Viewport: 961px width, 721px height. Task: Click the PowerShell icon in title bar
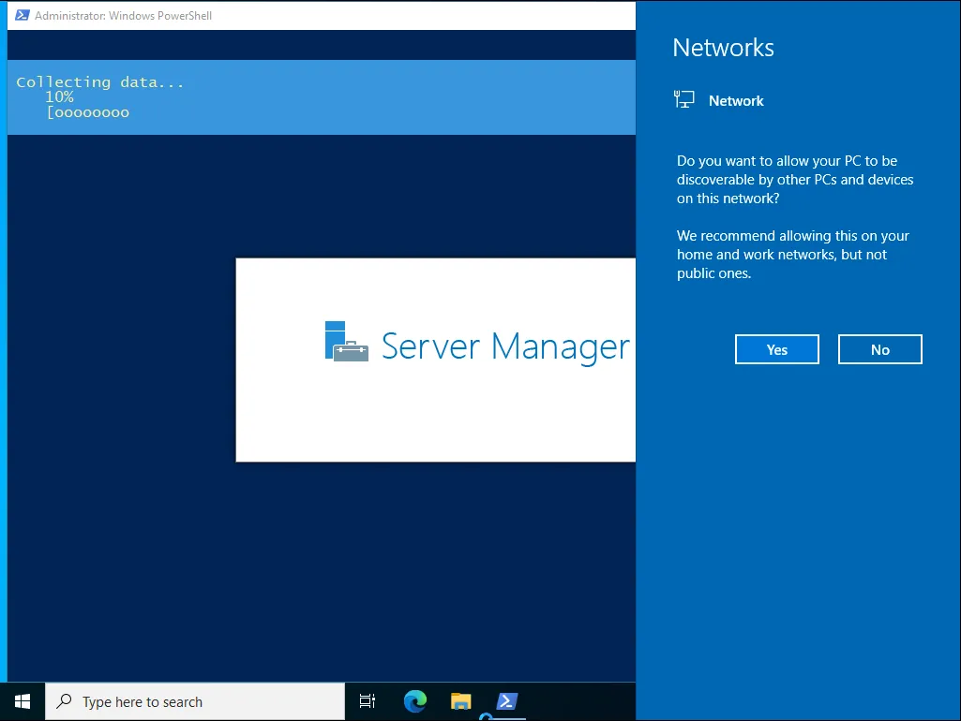click(22, 16)
